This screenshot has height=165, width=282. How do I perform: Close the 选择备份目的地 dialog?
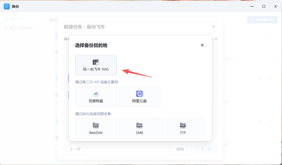tap(202, 45)
